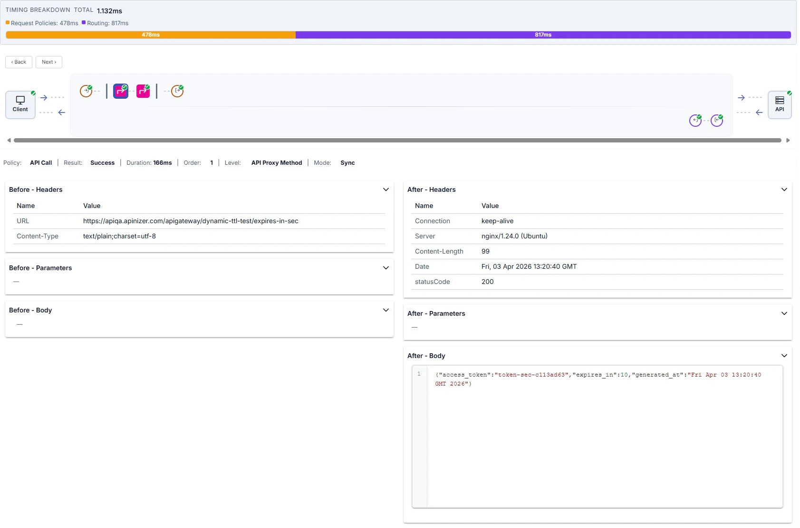800x528 pixels.
Task: Select the first purple response policy icon
Action: (694, 120)
